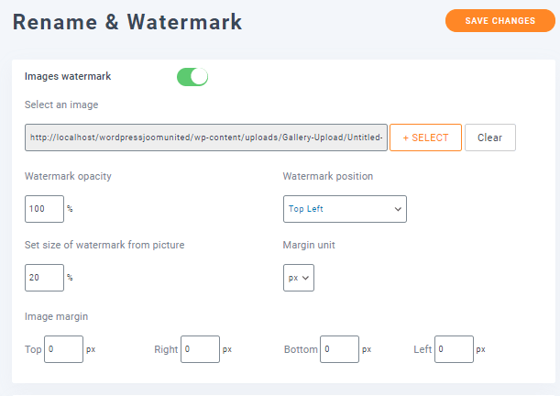This screenshot has height=396, width=560.
Task: Click the Rename & Watermark heading
Action: tap(127, 22)
